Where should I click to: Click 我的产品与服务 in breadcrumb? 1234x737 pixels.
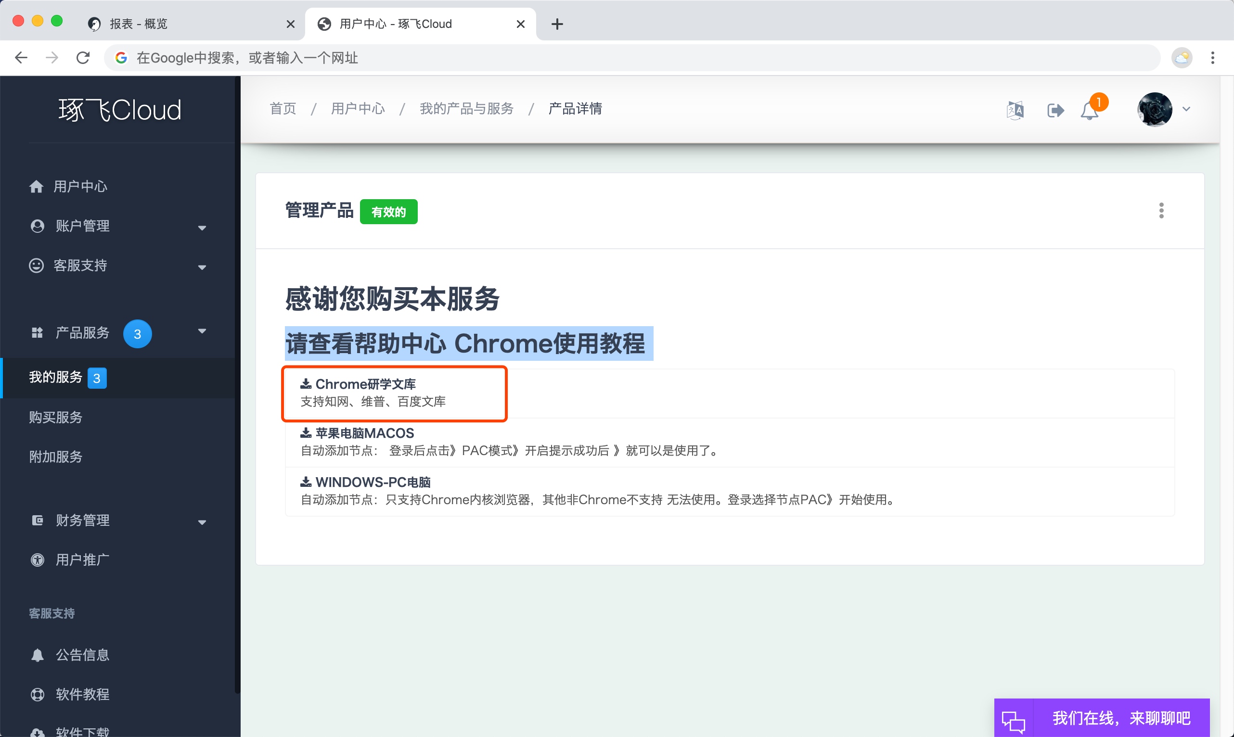point(466,108)
